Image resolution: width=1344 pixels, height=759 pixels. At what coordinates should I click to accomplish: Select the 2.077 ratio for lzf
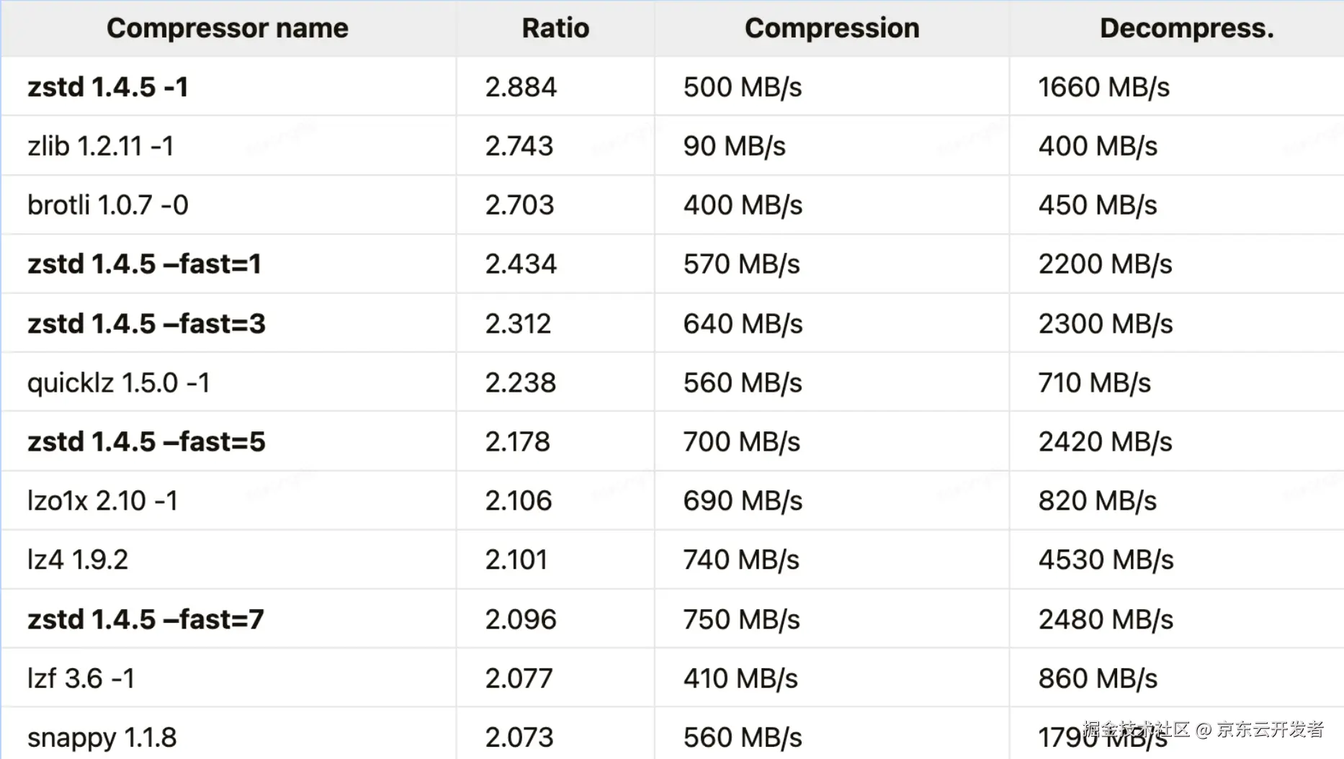[519, 678]
